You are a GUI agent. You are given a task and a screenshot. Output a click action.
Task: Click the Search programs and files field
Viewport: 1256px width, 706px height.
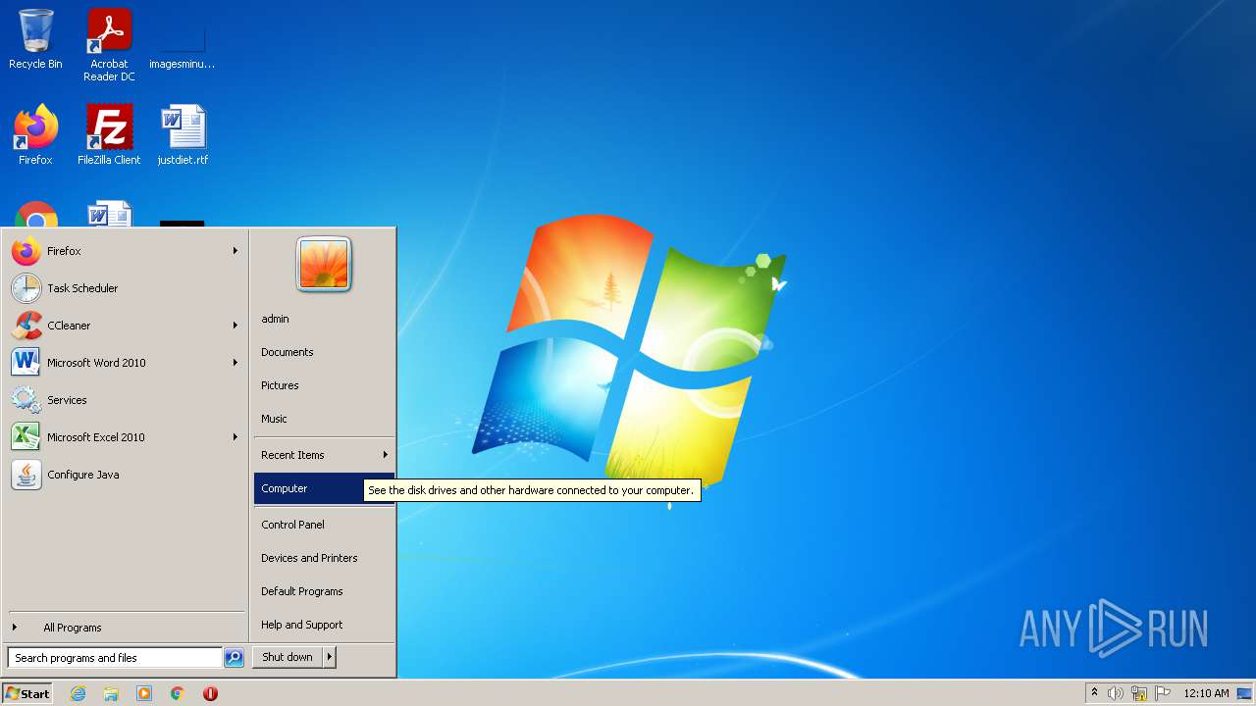pos(115,658)
